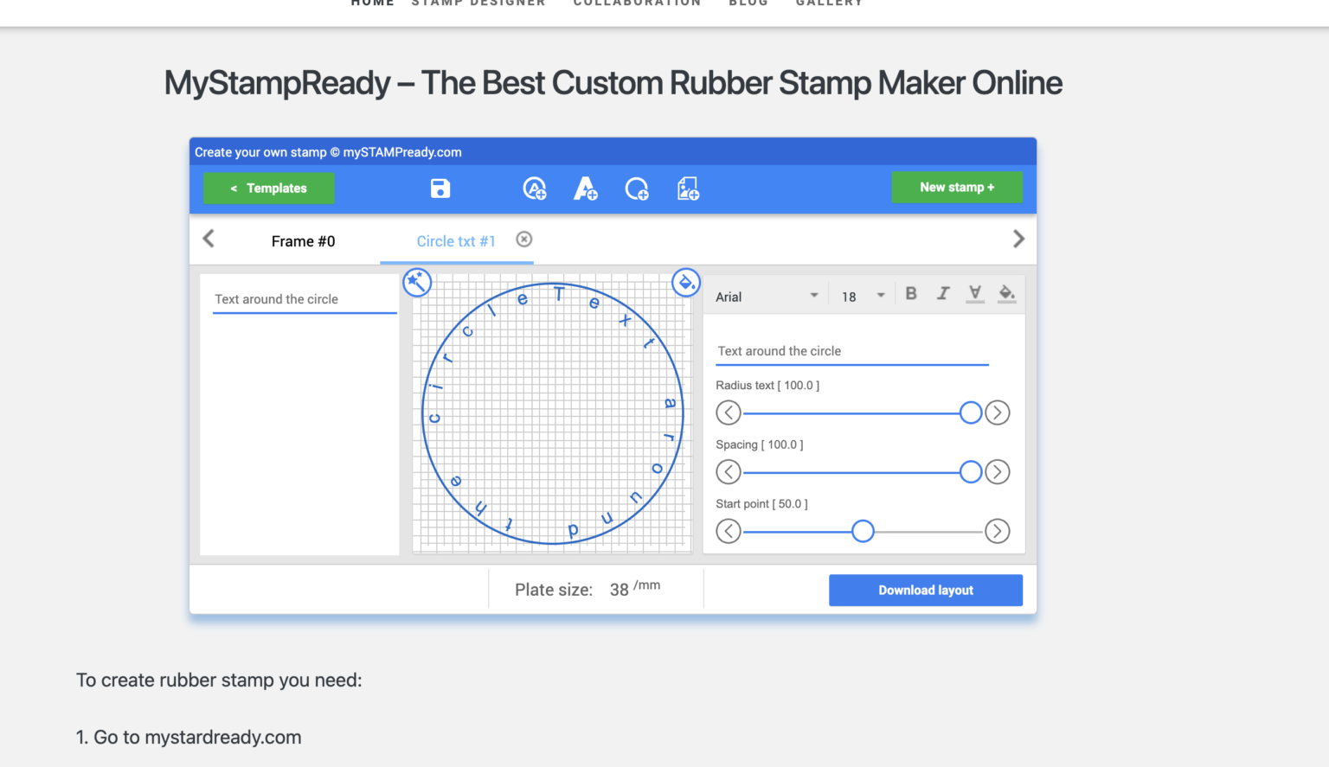Click the 'Start point [ 50.0 ]' label
The image size is (1329, 767).
click(x=761, y=504)
